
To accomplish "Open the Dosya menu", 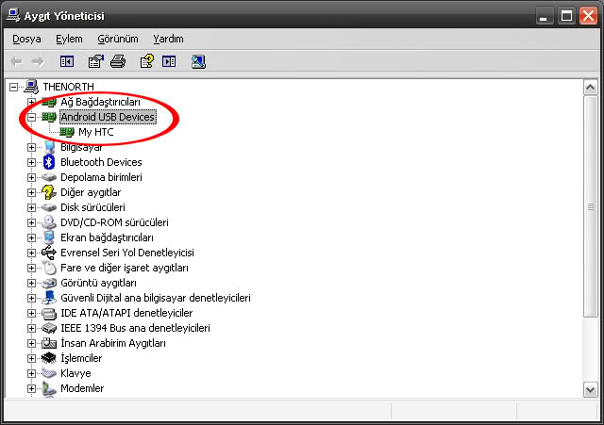I will (x=26, y=40).
